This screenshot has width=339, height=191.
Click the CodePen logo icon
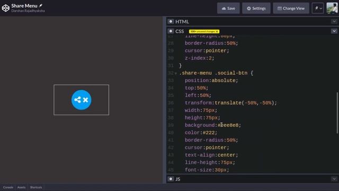pos(6,8)
